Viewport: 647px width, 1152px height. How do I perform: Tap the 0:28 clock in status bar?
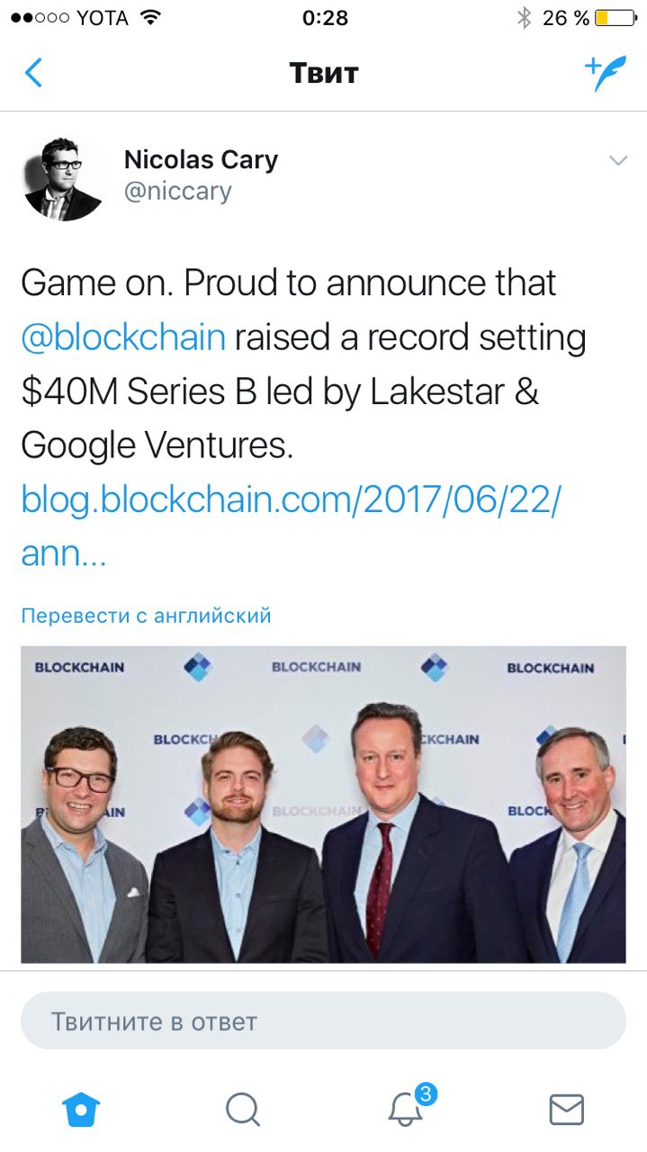click(x=325, y=18)
